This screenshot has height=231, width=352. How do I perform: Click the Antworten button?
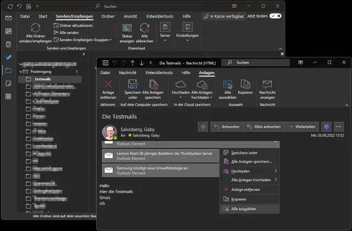(226, 127)
